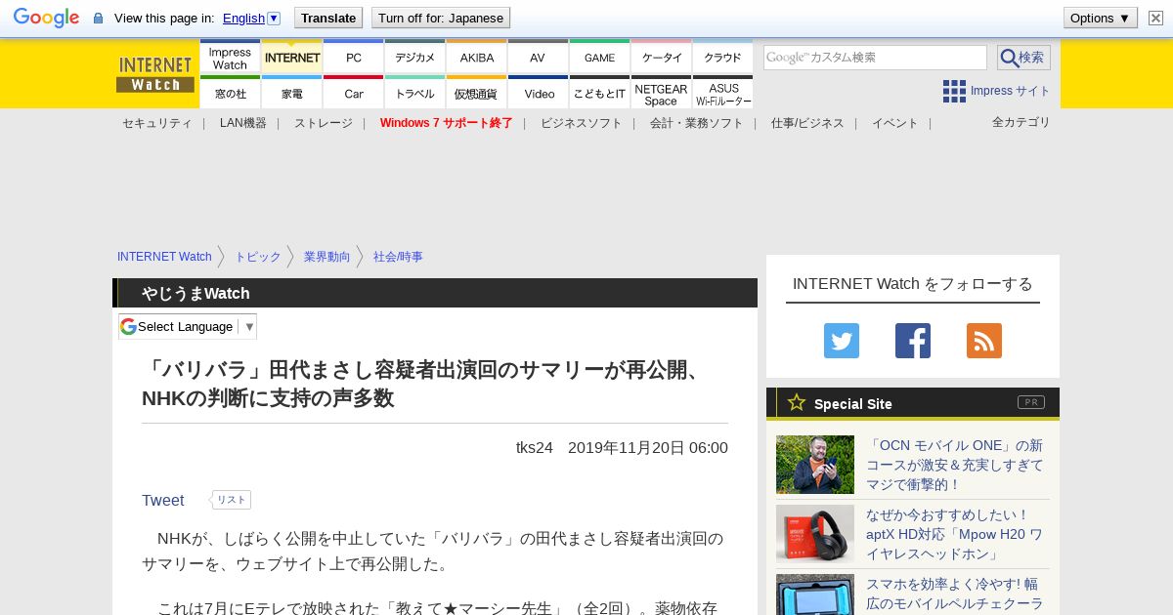This screenshot has width=1173, height=615.
Task: Follow via the Twitter icon
Action: [842, 341]
